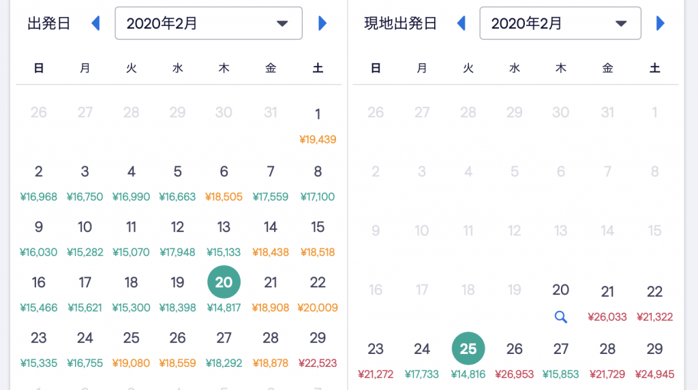The image size is (698, 390).
Task: Choose return date 24 at ¥17,733
Action: coord(421,361)
